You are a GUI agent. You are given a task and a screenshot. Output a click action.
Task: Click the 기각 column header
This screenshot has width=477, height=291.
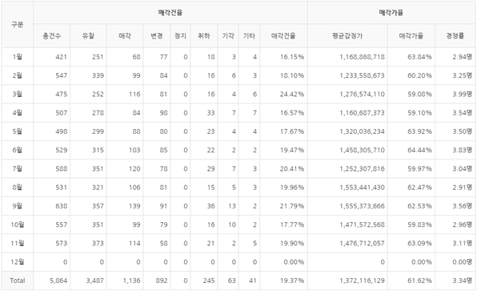pos(228,36)
